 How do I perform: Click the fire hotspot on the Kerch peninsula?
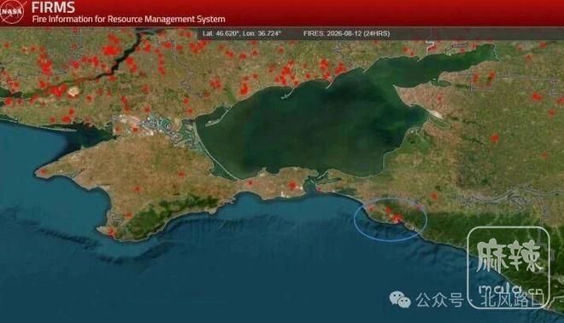coord(292,185)
